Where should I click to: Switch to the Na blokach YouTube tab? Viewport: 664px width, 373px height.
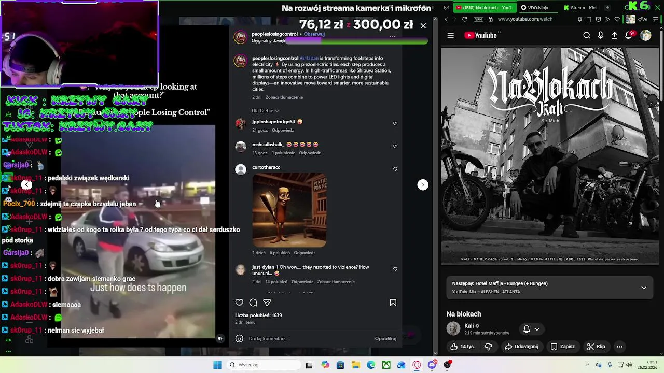pos(485,8)
